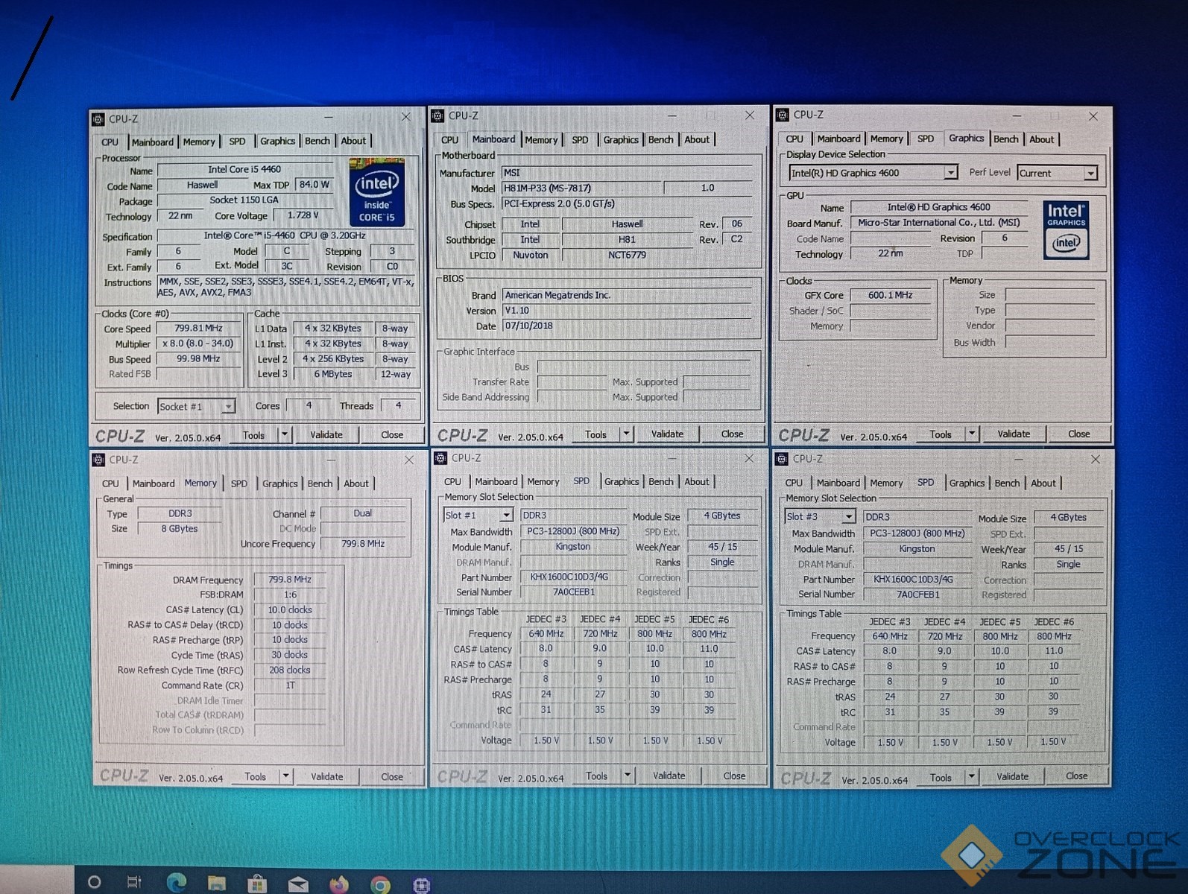1188x894 pixels.
Task: Click Core Speed value 799.81 MHz
Action: [x=198, y=329]
